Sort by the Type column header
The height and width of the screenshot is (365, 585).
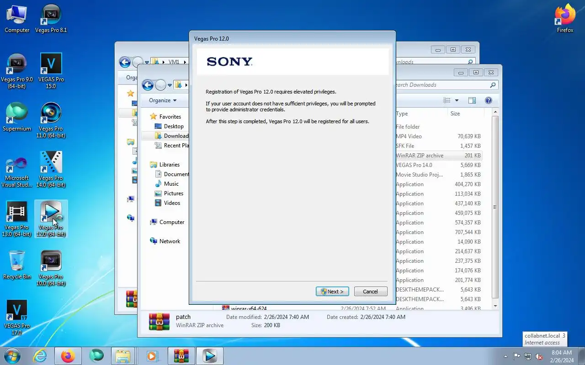point(421,114)
